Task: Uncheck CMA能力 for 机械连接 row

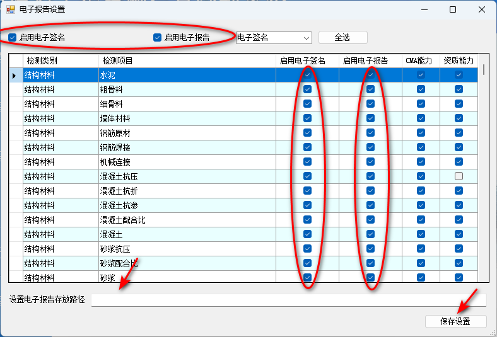Action: coord(421,162)
